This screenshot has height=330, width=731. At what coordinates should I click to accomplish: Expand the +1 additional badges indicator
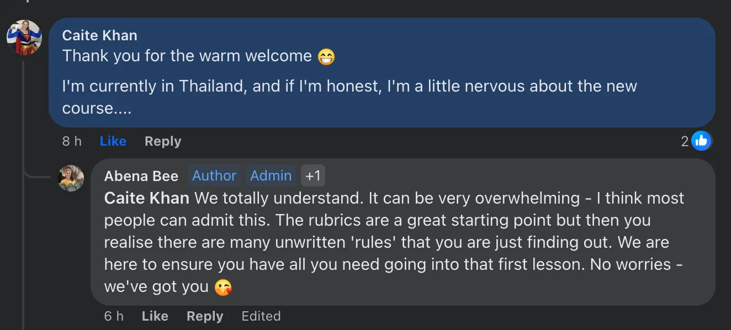pyautogui.click(x=313, y=175)
